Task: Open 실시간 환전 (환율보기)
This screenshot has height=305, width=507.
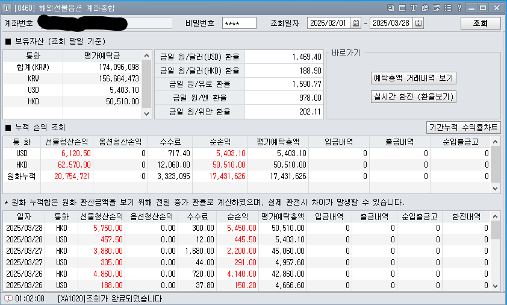Action: tap(413, 97)
